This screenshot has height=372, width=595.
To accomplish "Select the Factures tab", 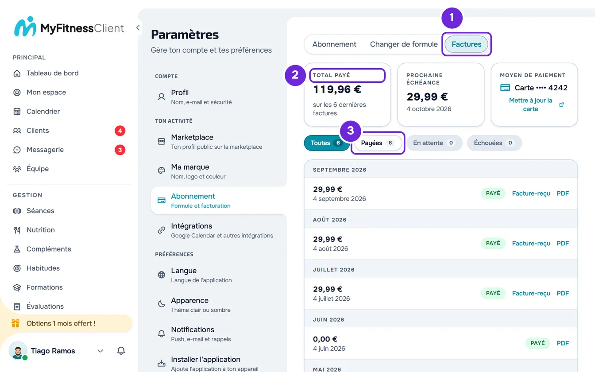I will [x=467, y=44].
